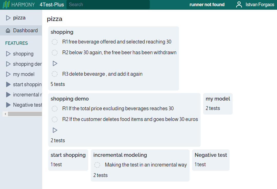277x189 pixels.
Task: Click the Harmony logo icon
Action: tap(6, 5)
